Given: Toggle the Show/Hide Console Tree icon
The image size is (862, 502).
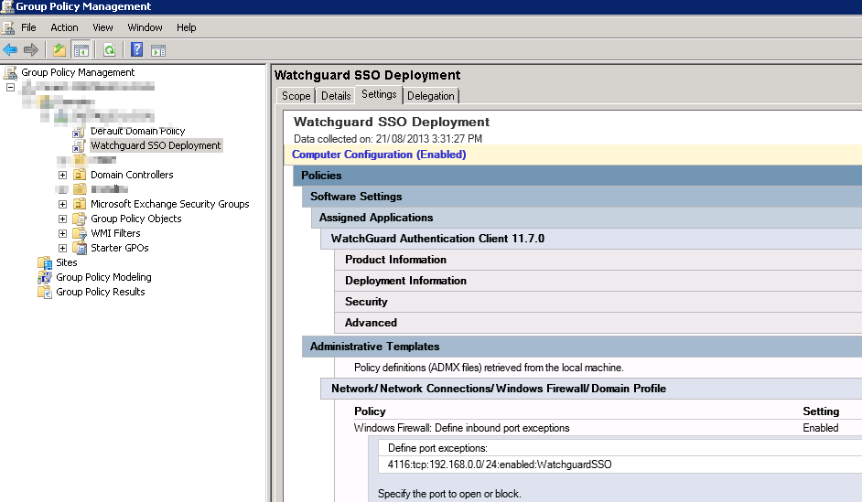Looking at the screenshot, I should 81,50.
